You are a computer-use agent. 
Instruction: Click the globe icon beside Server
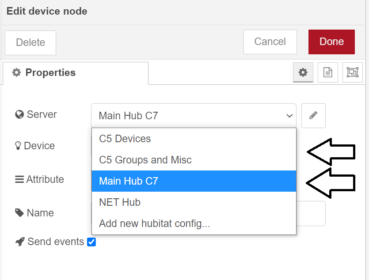click(19, 114)
